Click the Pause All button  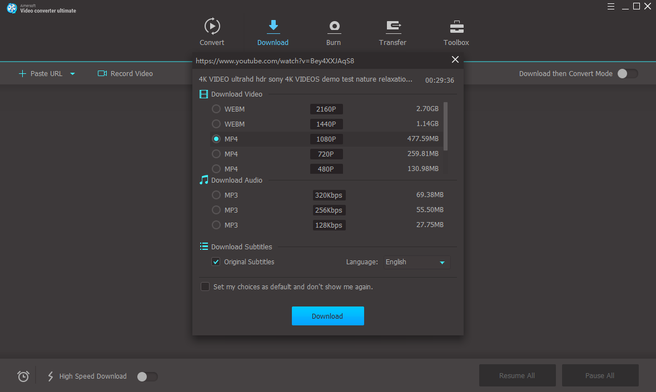point(600,375)
